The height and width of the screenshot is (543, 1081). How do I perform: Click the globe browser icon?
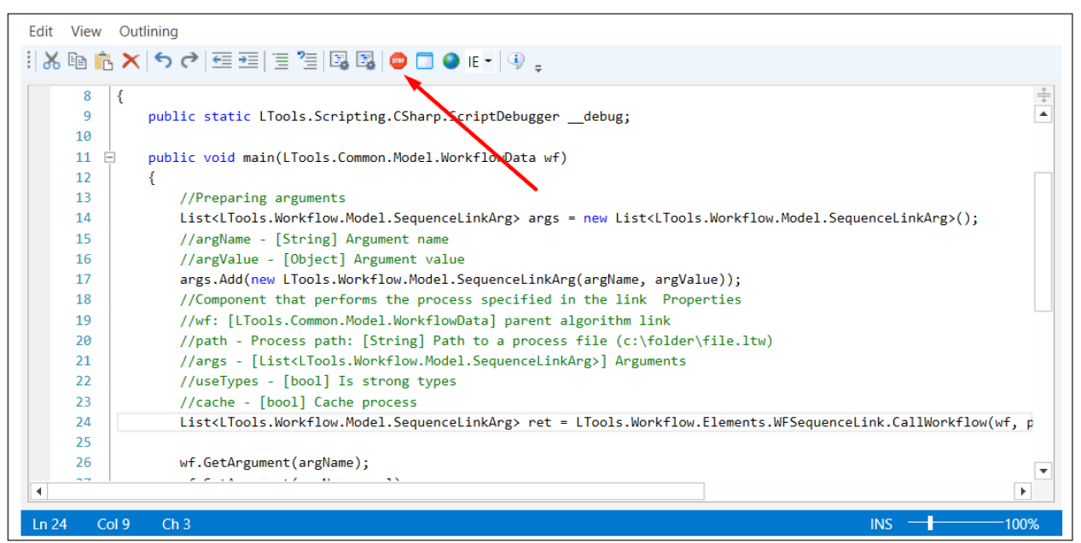point(450,61)
